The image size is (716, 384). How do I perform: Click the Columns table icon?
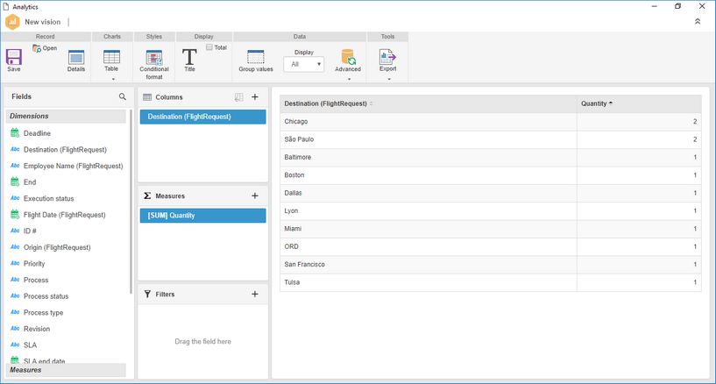coord(147,96)
